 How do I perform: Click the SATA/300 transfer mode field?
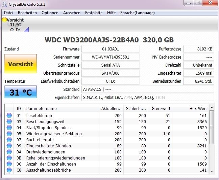point(111,73)
